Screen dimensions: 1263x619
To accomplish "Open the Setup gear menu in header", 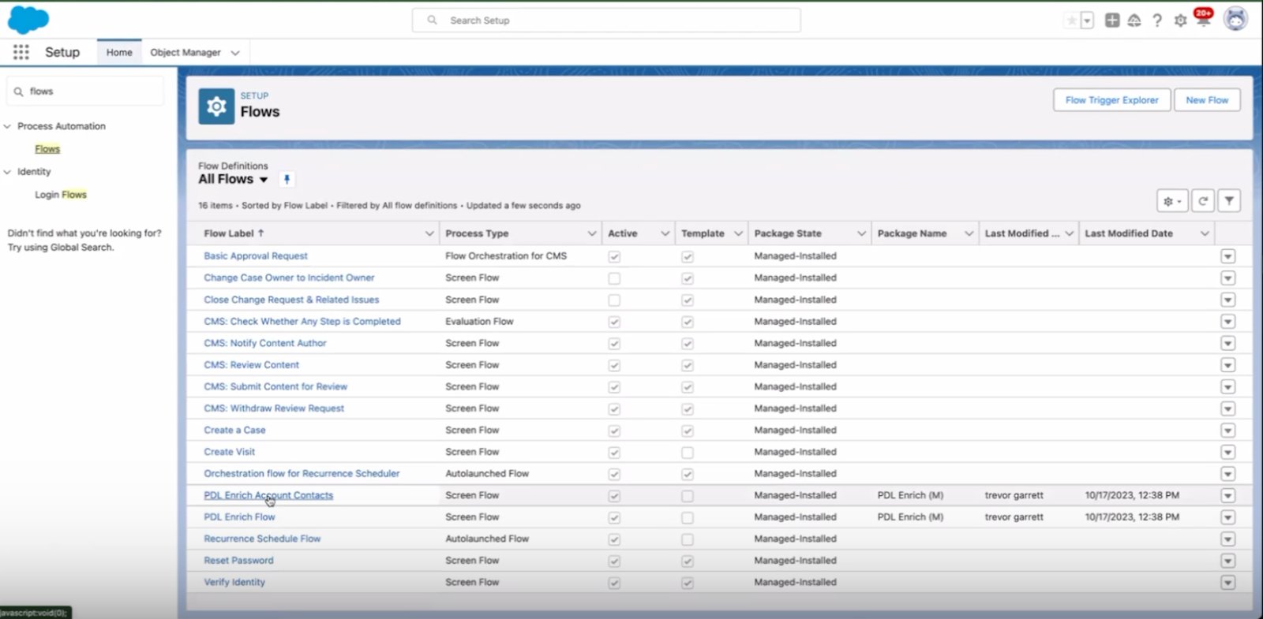I will tap(1180, 21).
